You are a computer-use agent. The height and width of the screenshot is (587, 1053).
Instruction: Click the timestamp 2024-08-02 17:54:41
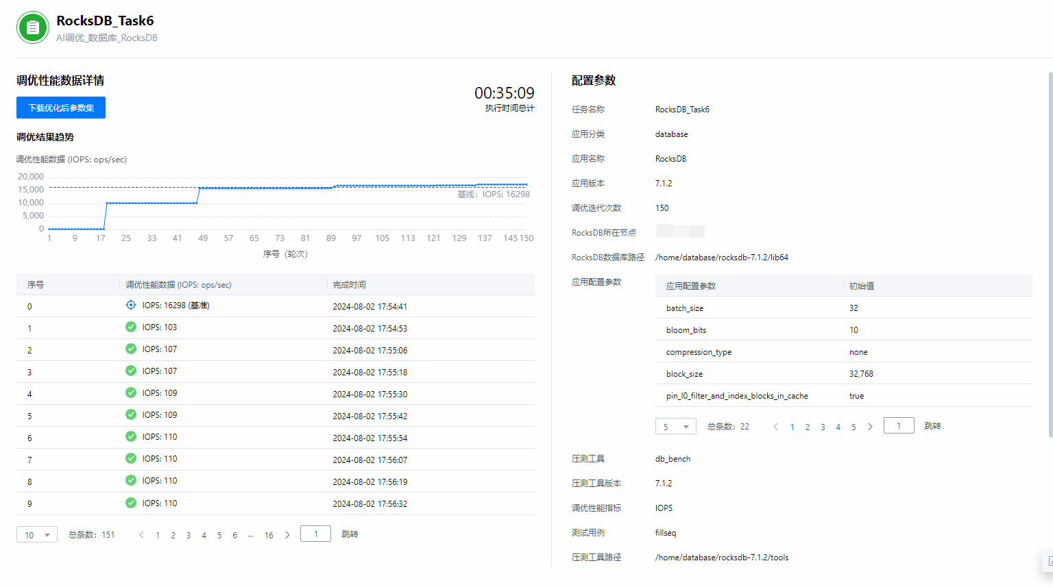[x=370, y=307]
